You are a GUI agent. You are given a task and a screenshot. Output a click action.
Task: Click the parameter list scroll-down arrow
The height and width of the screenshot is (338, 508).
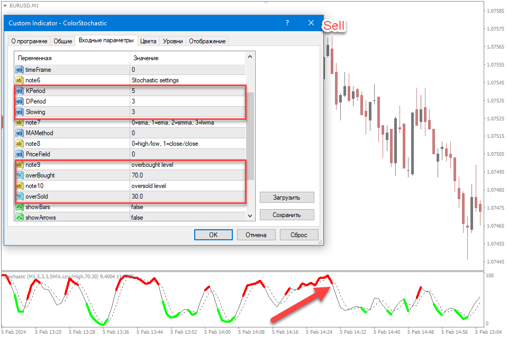250,215
